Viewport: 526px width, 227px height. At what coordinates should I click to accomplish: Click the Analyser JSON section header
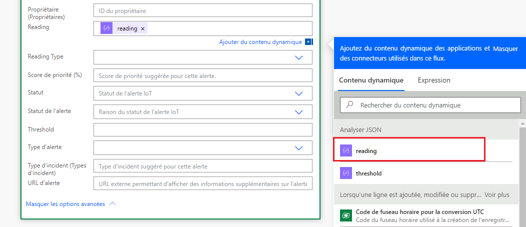click(x=426, y=130)
